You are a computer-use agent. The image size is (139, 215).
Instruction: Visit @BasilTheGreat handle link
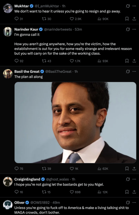click(58, 71)
